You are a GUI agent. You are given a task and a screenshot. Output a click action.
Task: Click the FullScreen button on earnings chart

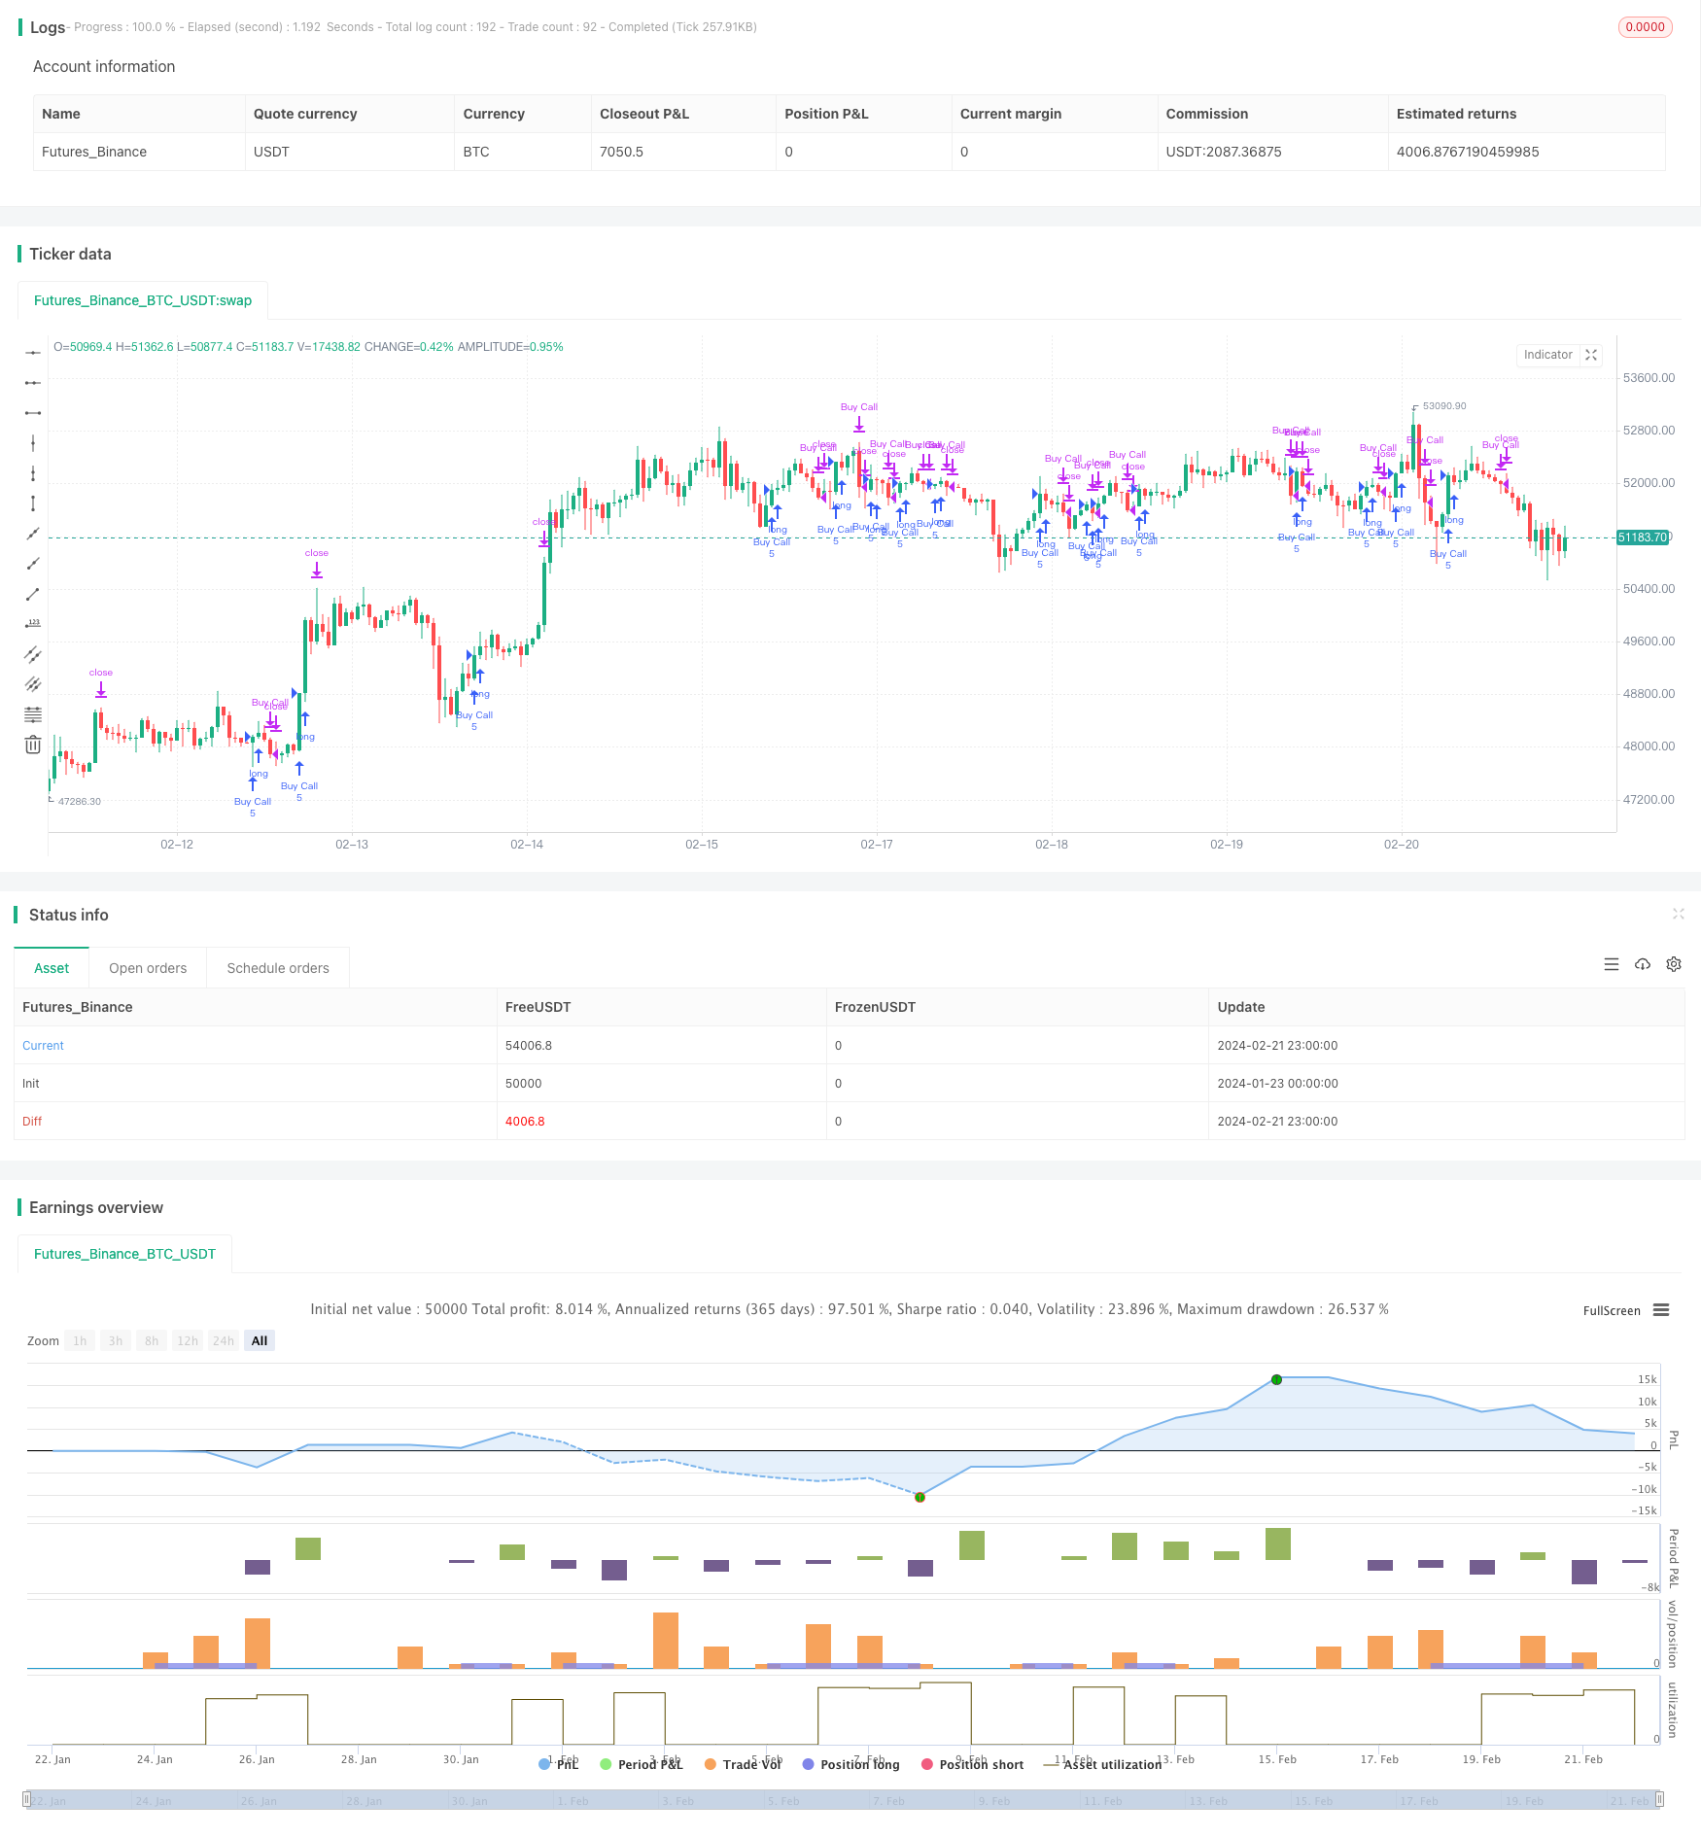(x=1612, y=1310)
